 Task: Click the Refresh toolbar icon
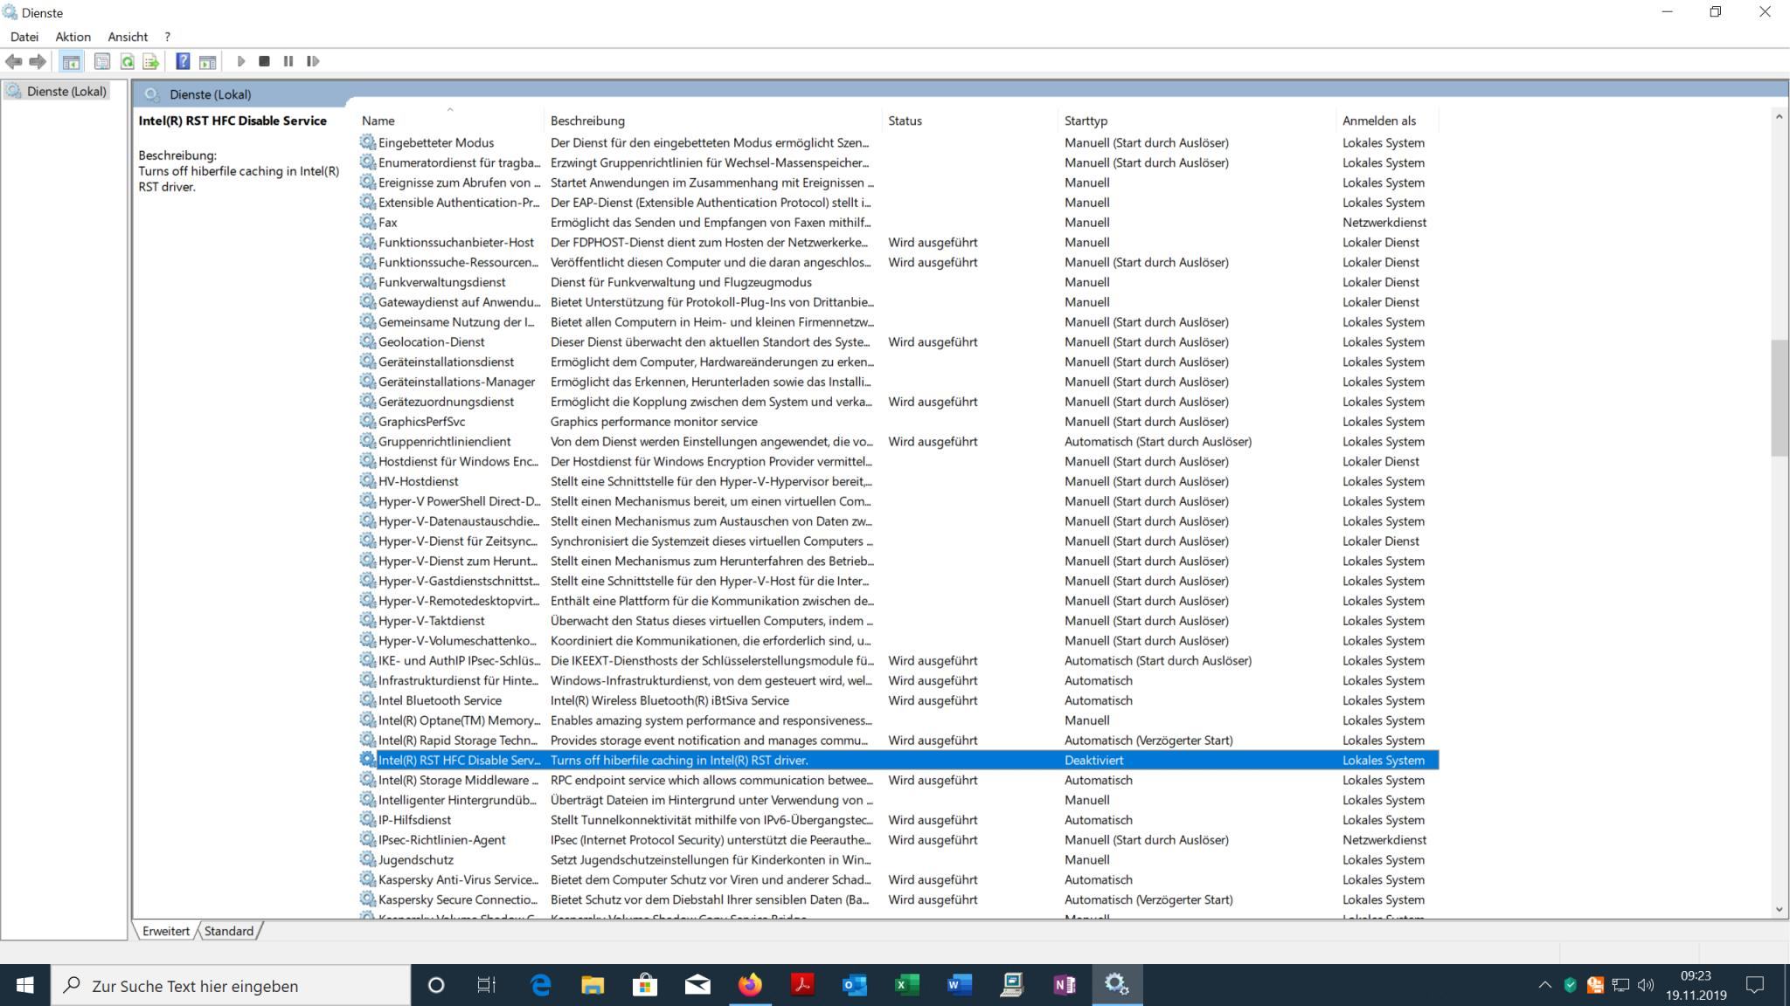(128, 61)
